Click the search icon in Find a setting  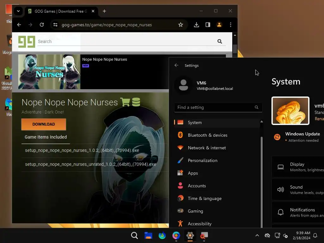(256, 107)
